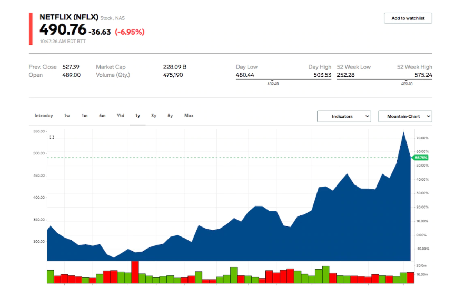Click the chart peak near 550.00
This screenshot has width=475, height=289.
(403, 132)
